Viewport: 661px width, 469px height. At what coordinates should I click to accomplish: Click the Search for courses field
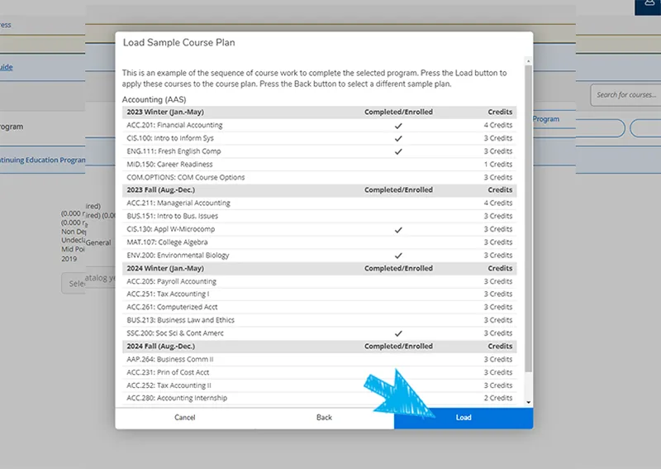[625, 95]
